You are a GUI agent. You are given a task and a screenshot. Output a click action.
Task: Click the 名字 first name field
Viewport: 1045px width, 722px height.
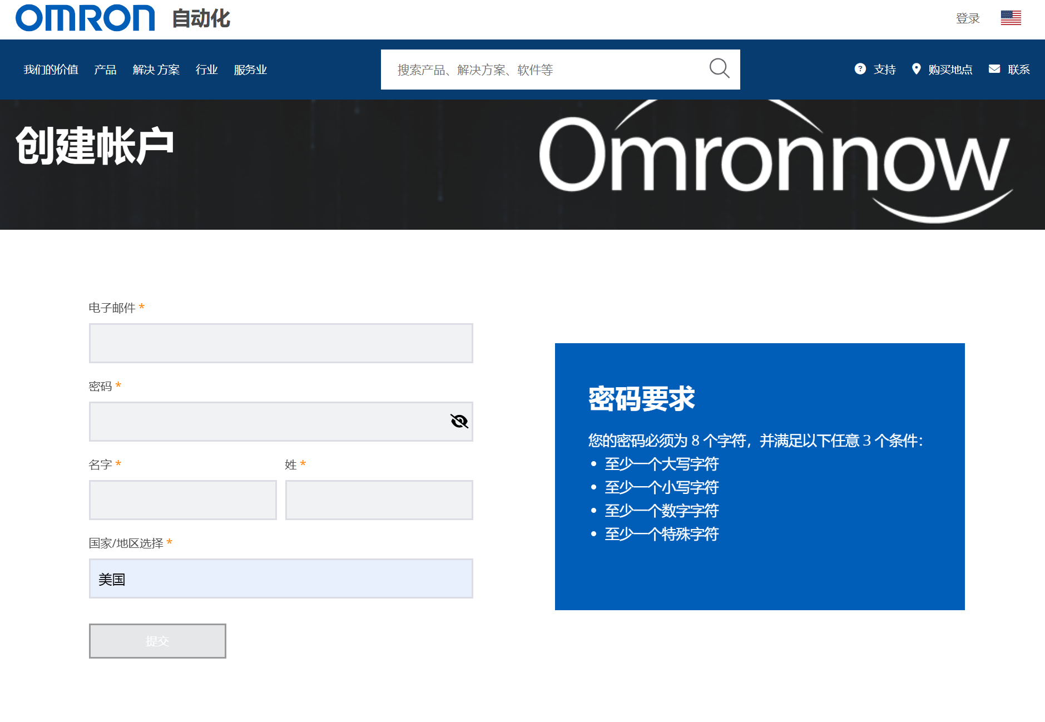point(183,500)
